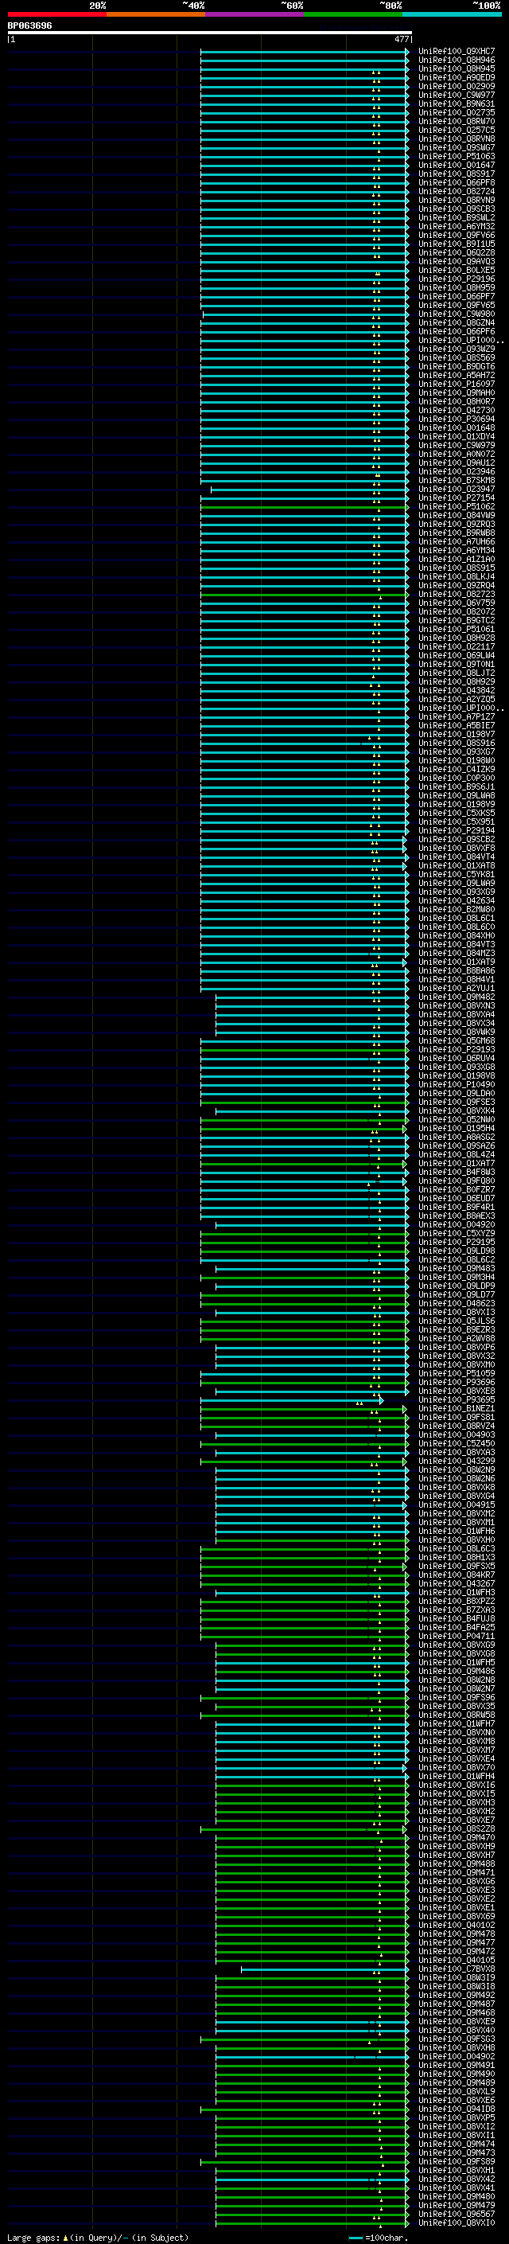Image resolution: width=509 pixels, height=2244 pixels.
Task: Open hit UniRef100_A9QED9
Action: (457, 77)
